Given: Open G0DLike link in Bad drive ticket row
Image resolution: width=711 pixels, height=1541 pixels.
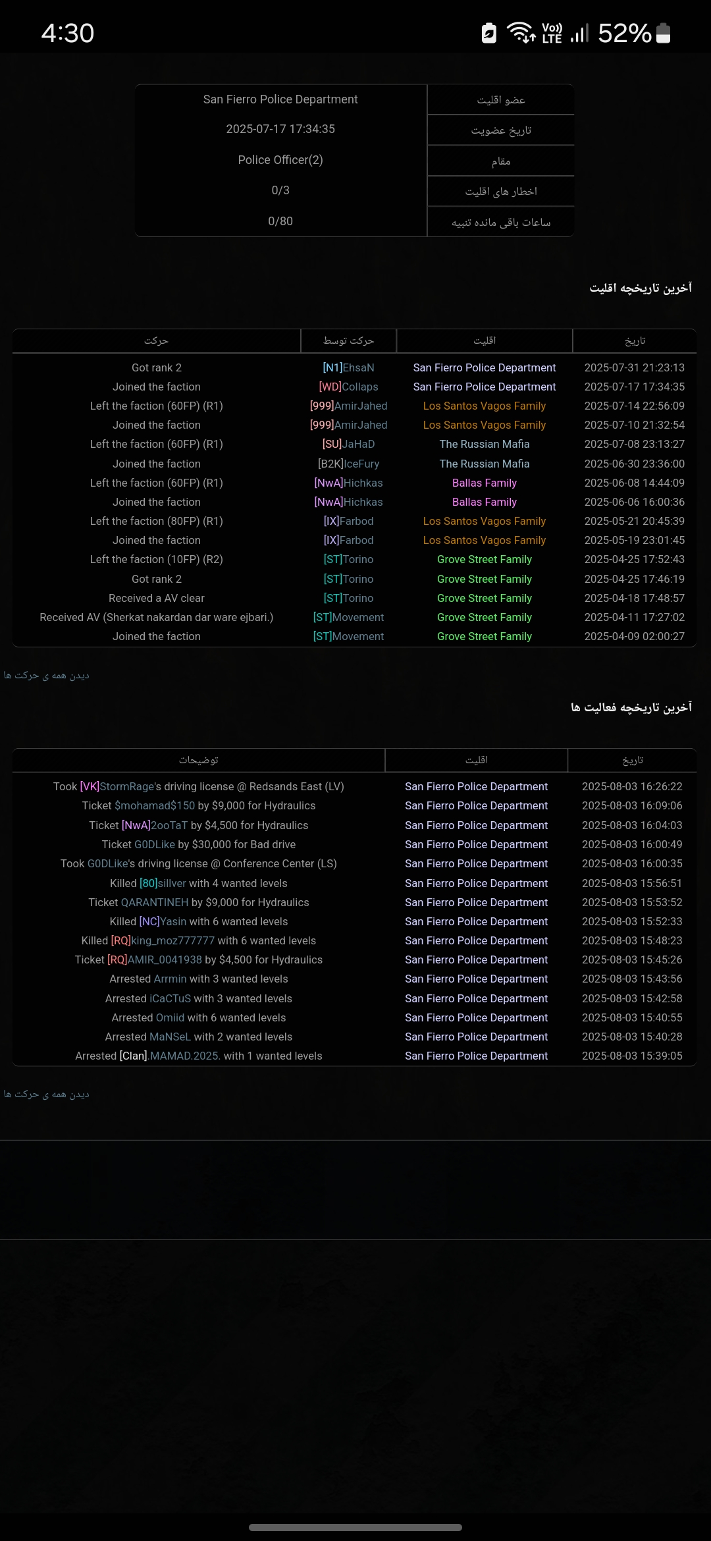Looking at the screenshot, I should click(155, 844).
